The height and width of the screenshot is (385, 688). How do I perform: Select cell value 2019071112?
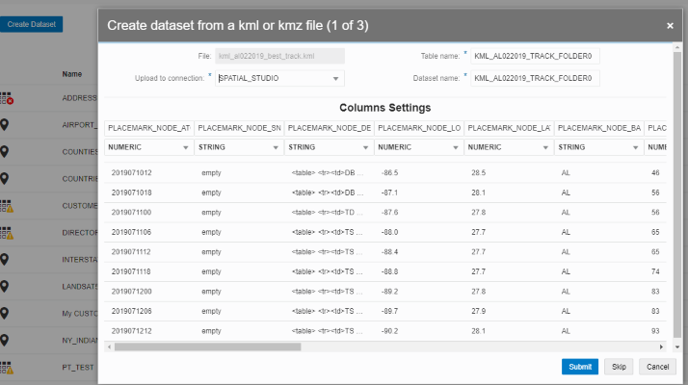131,252
